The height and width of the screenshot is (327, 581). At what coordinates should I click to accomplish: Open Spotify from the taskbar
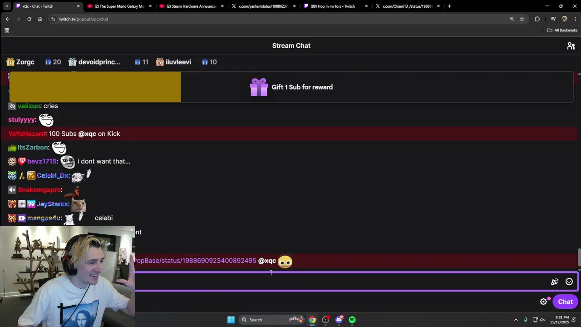point(352,320)
